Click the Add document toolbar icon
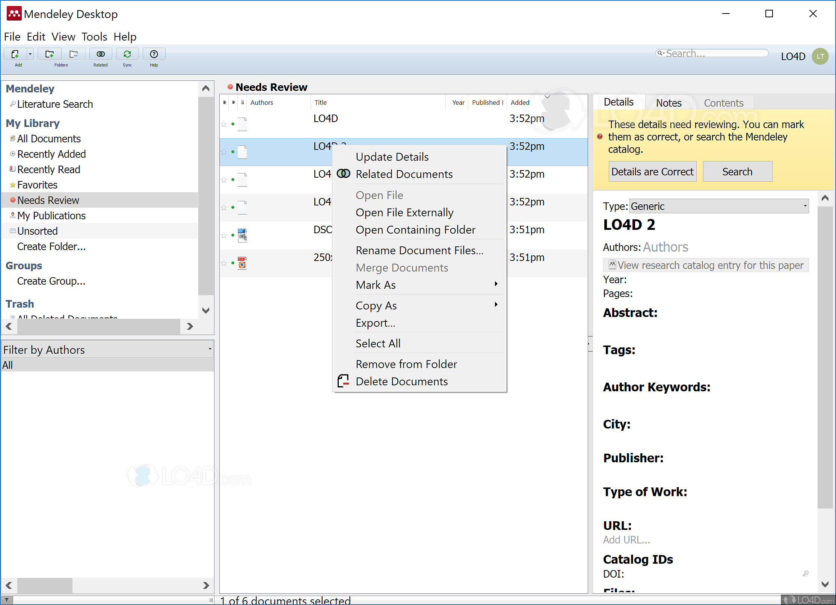 pyautogui.click(x=15, y=54)
